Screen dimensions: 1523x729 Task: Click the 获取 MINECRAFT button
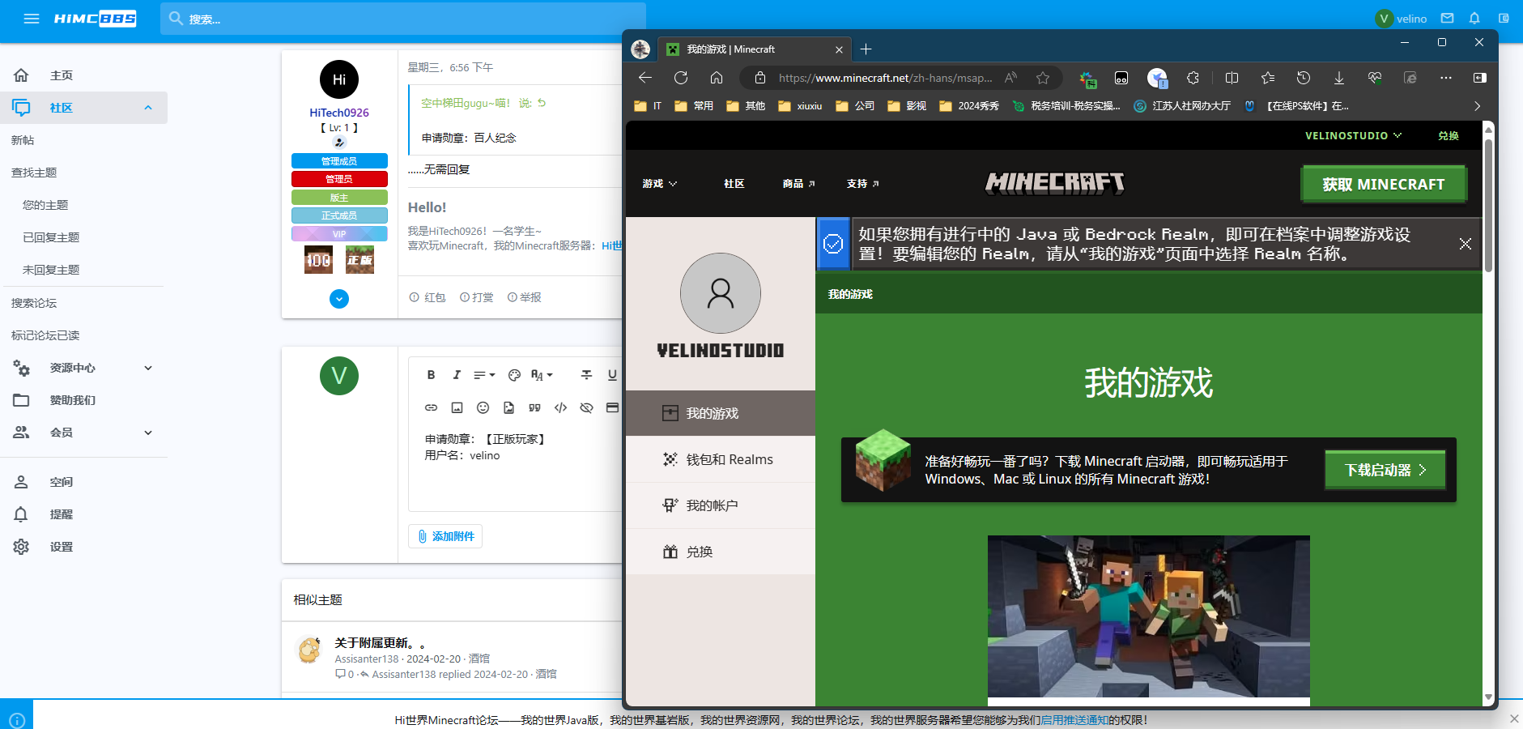(x=1383, y=184)
